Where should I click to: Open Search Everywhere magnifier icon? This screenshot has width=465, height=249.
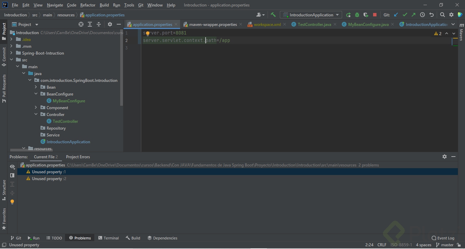click(442, 15)
